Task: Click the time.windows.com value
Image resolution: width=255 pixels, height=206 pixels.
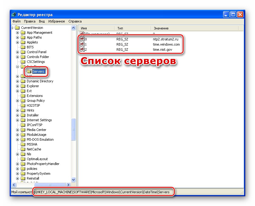Action: pyautogui.click(x=166, y=44)
